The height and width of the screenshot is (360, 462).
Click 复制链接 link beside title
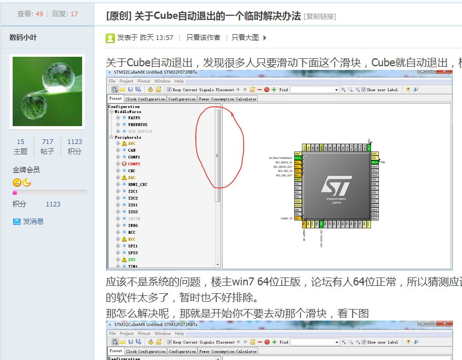pyautogui.click(x=320, y=16)
